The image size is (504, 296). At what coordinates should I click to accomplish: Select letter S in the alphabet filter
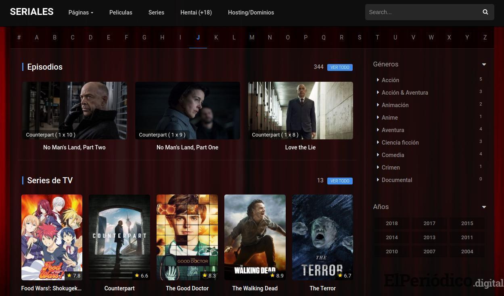(x=360, y=37)
